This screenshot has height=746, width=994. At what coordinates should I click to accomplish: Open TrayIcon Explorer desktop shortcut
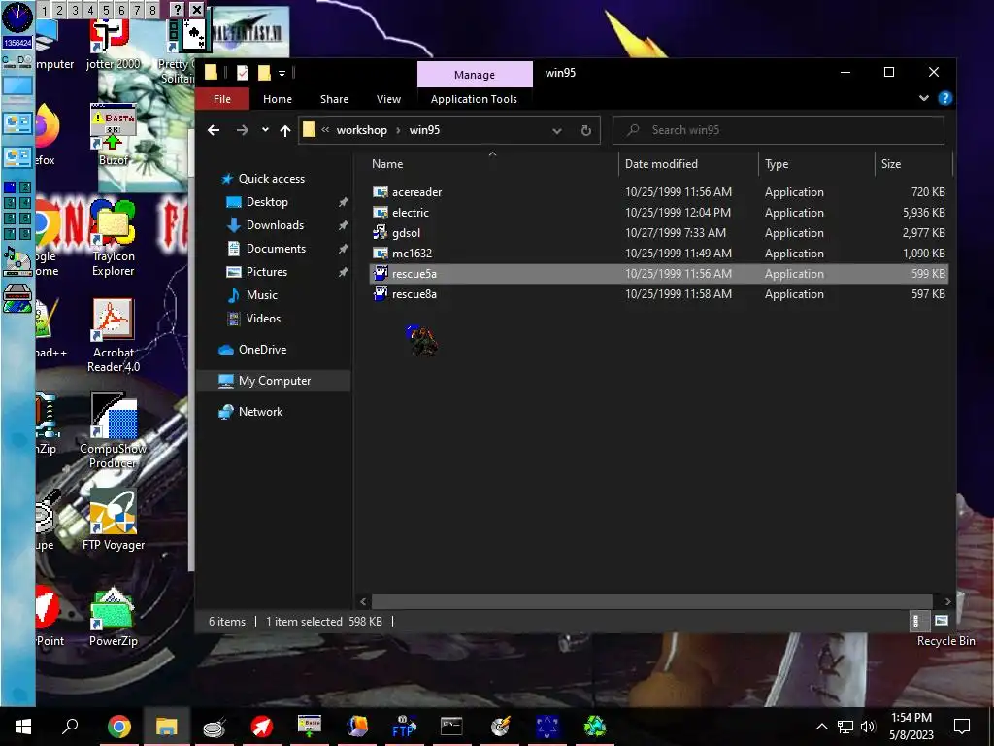[x=113, y=239]
